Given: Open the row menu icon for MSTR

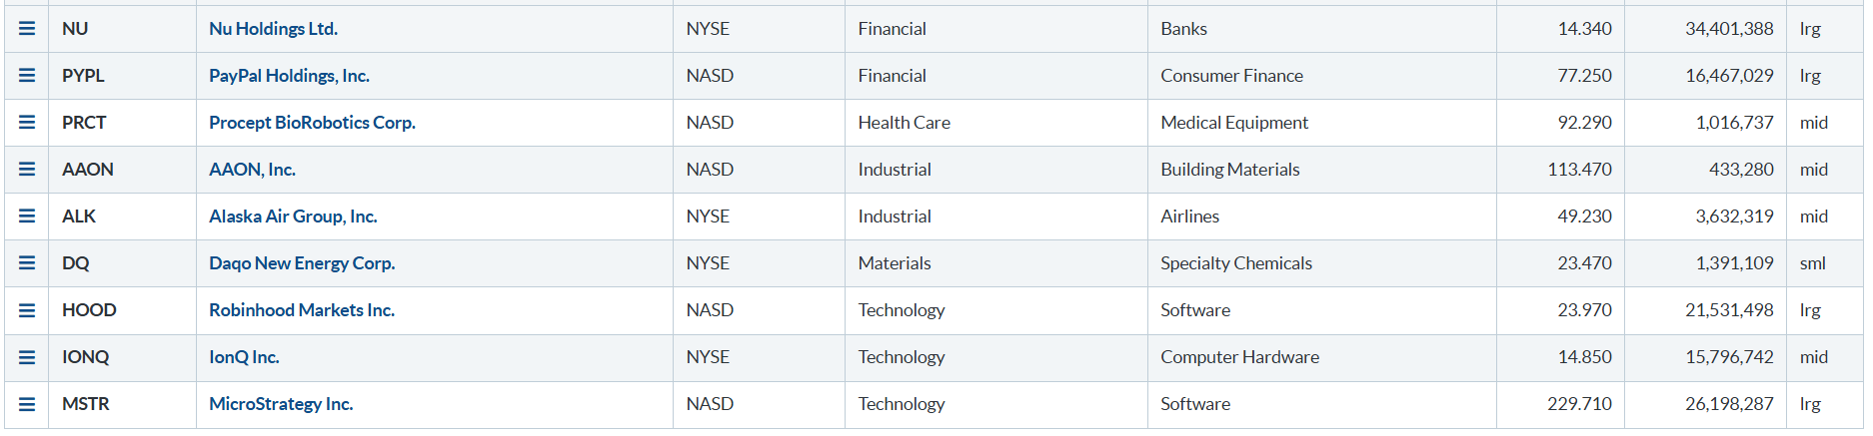Looking at the screenshot, I should click(x=27, y=404).
